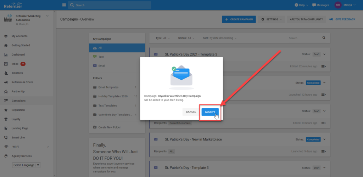Expand the Type: All filter

click(163, 38)
